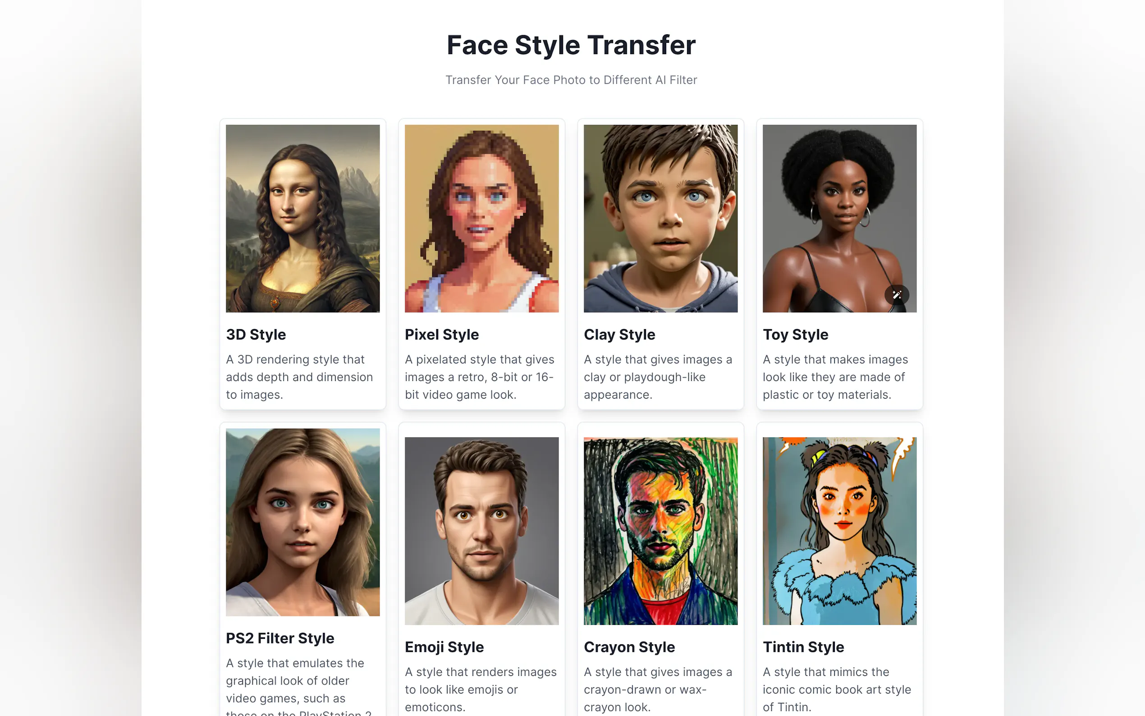
Task: Open the "Clay Style" title link
Action: [619, 334]
